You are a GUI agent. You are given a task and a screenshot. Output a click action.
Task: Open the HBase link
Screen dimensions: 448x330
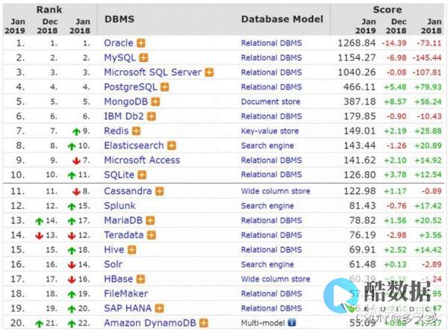(x=119, y=279)
